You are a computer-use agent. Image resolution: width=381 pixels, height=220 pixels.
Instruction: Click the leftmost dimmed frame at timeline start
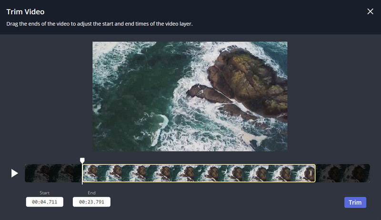[x=37, y=173]
